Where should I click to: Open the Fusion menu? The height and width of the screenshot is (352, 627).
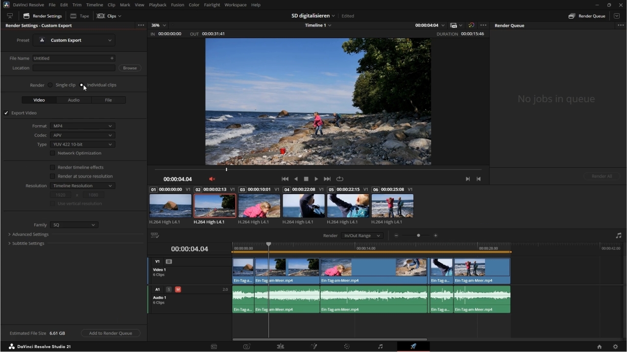(x=177, y=5)
